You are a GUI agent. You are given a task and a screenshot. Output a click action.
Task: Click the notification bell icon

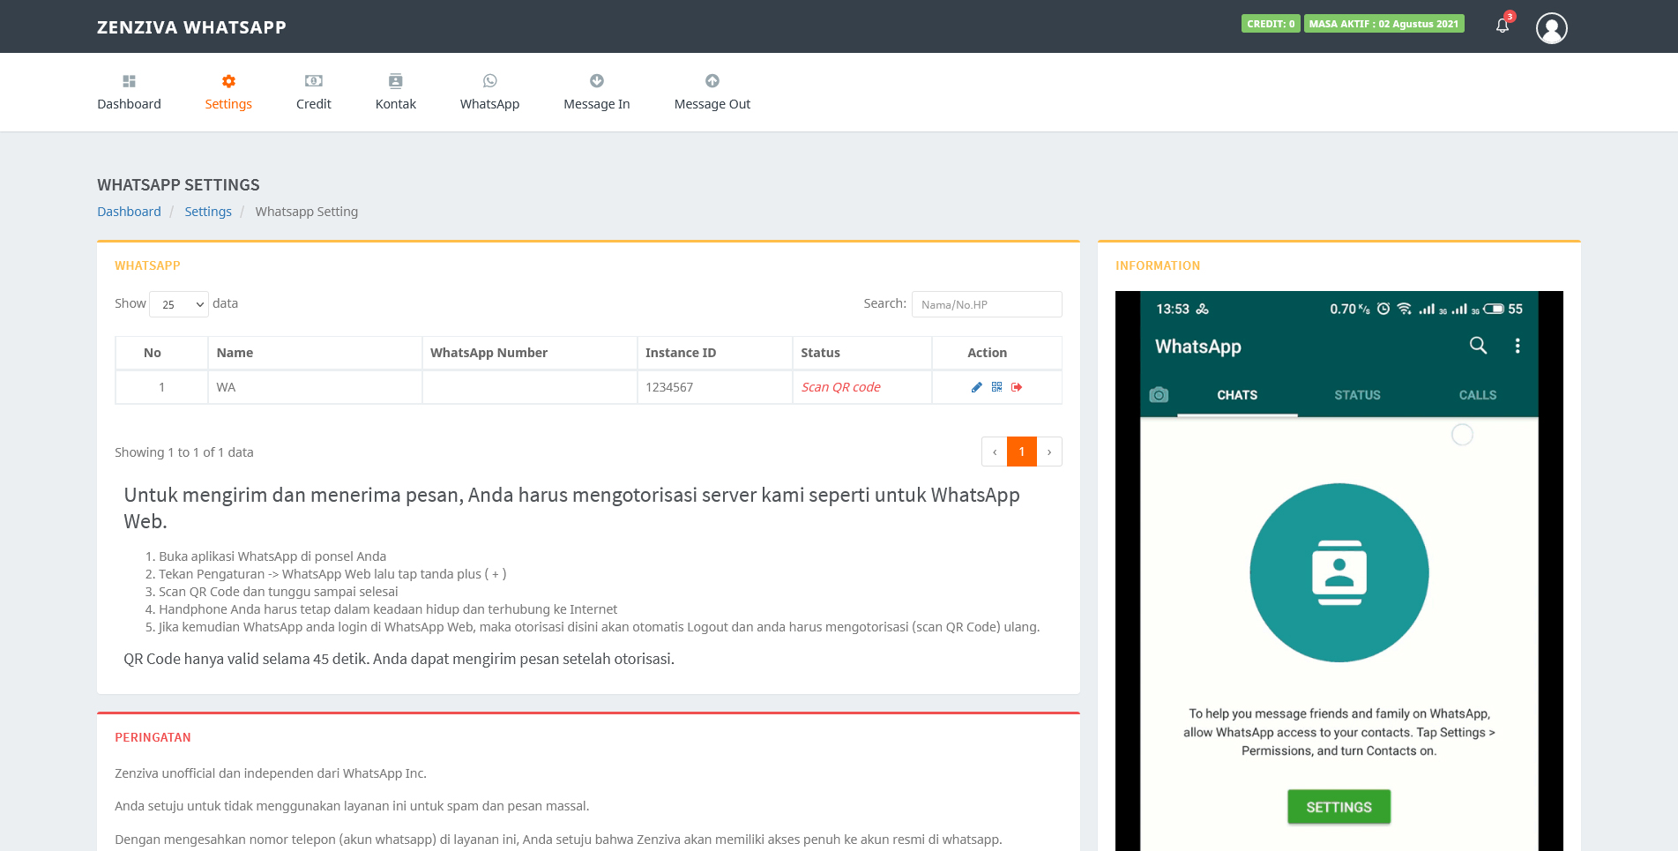(1503, 26)
